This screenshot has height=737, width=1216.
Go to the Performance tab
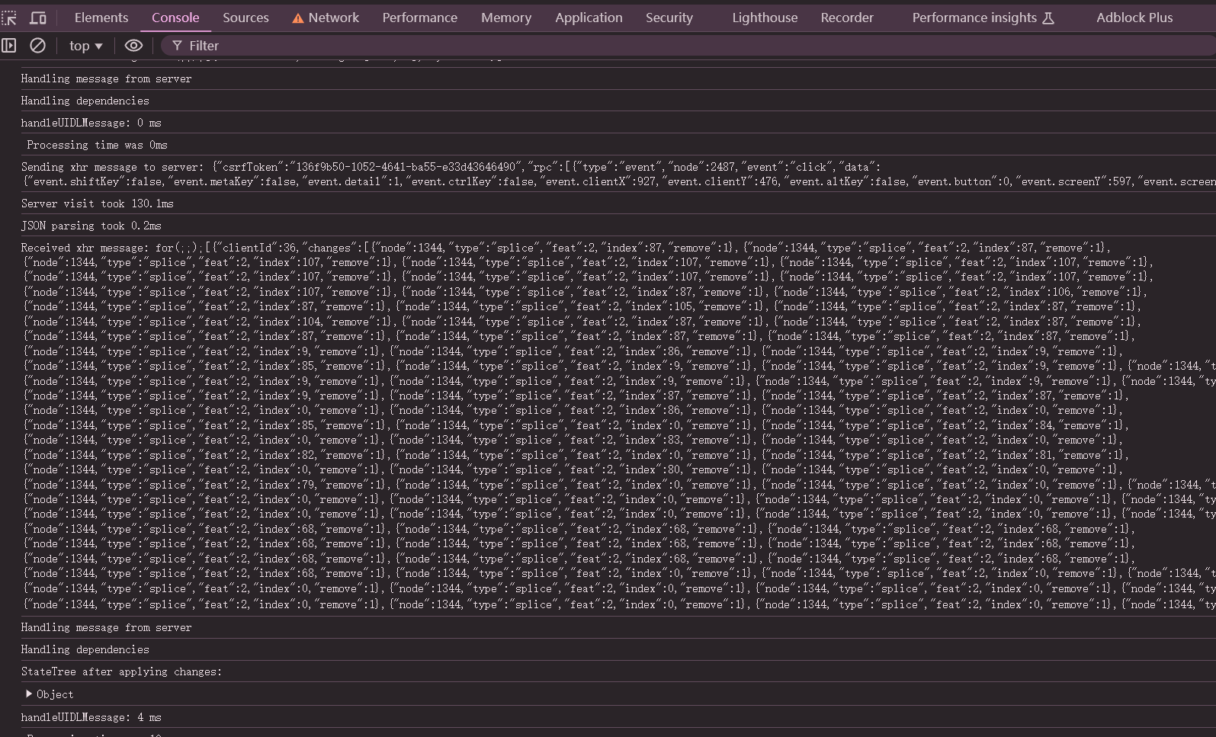[x=420, y=18]
